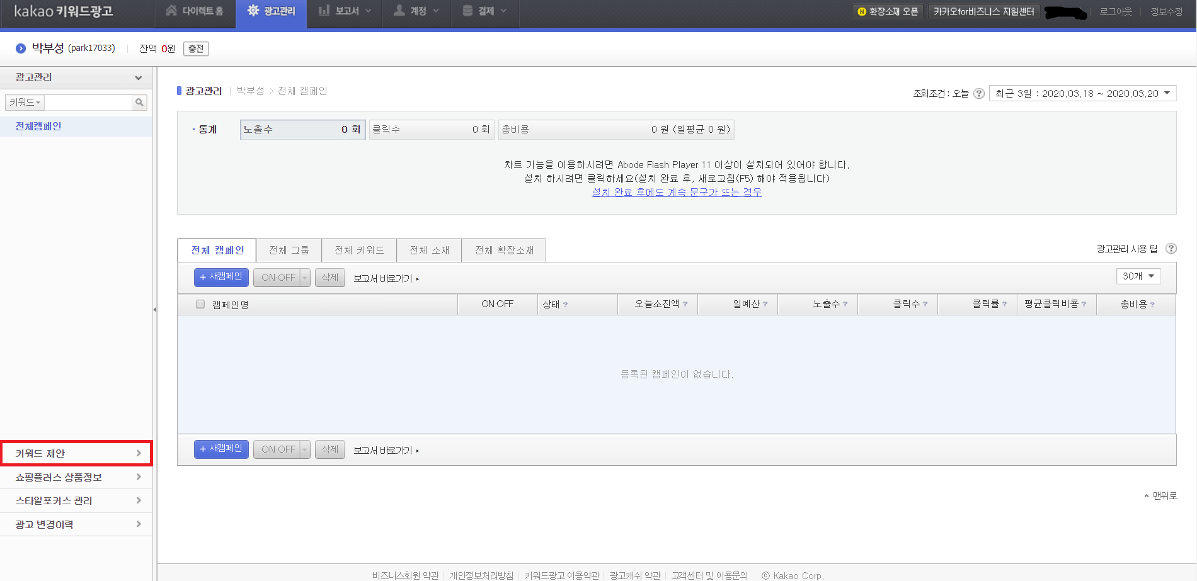The width and height of the screenshot is (1197, 581).
Task: Expand 광고 변경이력 in sidebar
Action: [76, 524]
